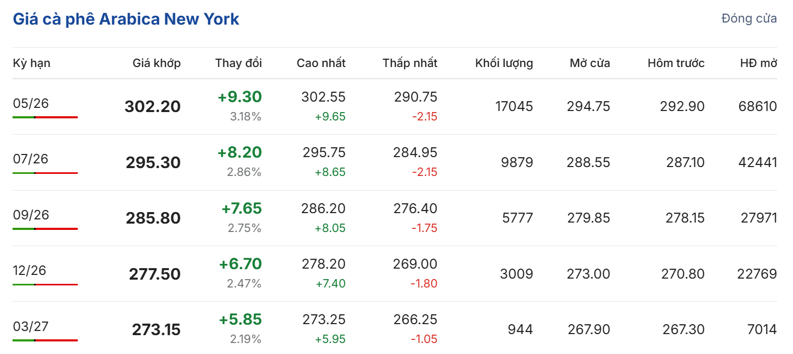The image size is (793, 354).
Task: Click the Cao nhất column header
Action: point(321,63)
